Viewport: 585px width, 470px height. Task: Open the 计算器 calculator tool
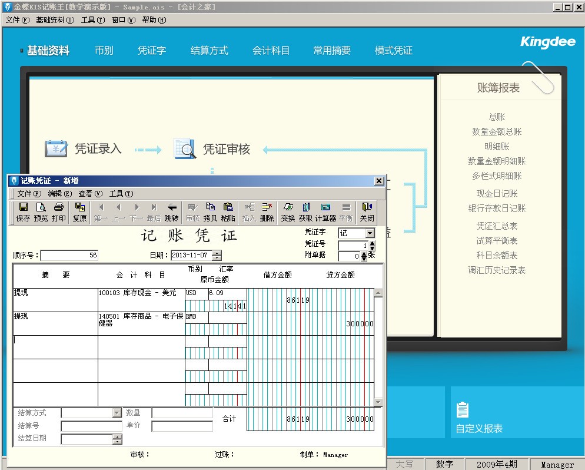(325, 212)
